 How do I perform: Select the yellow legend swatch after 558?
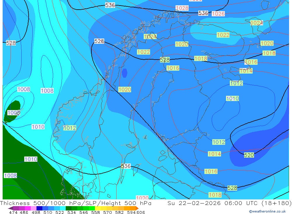(98, 208)
